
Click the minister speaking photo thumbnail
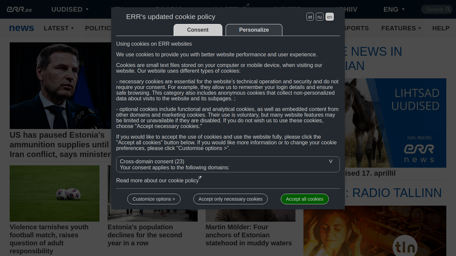(x=60, y=86)
